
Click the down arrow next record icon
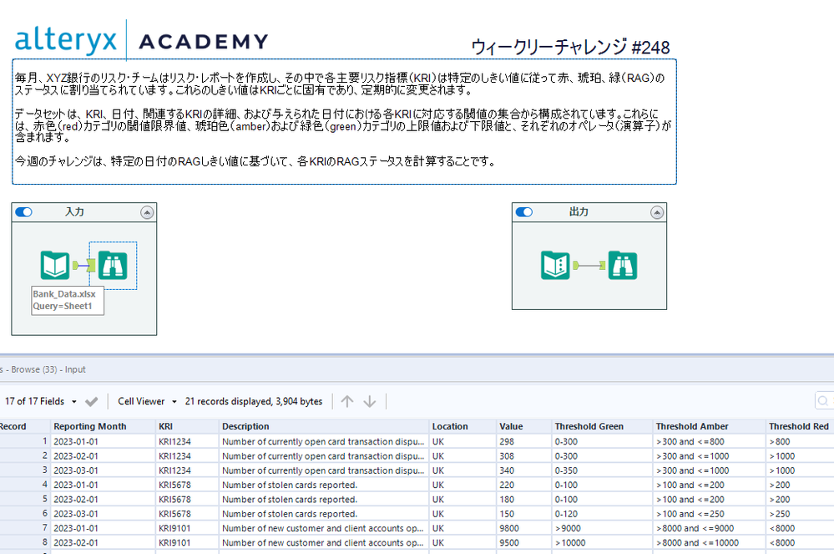[x=370, y=401]
